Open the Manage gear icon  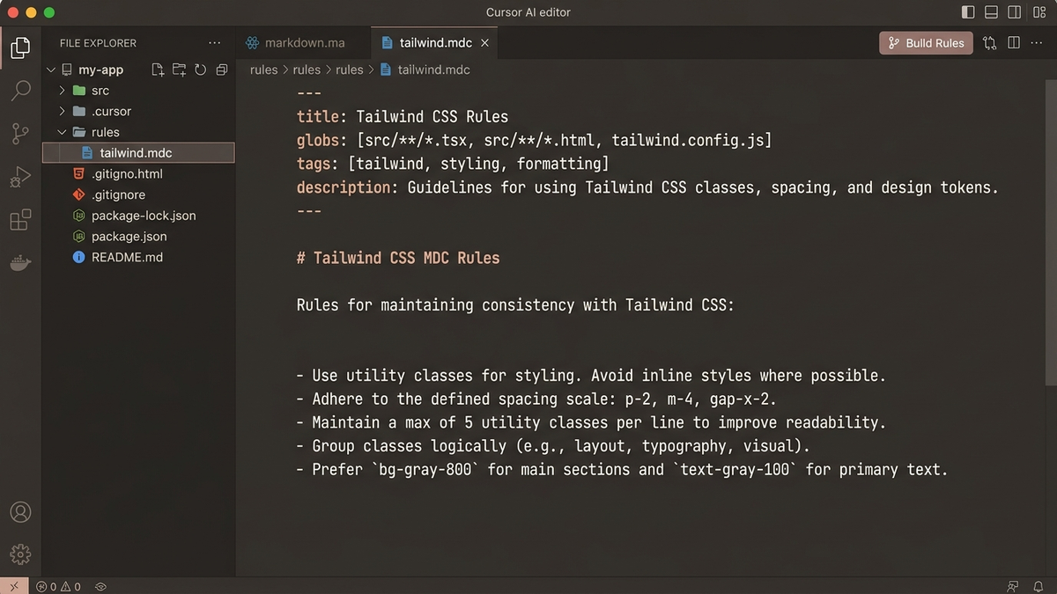pos(20,554)
